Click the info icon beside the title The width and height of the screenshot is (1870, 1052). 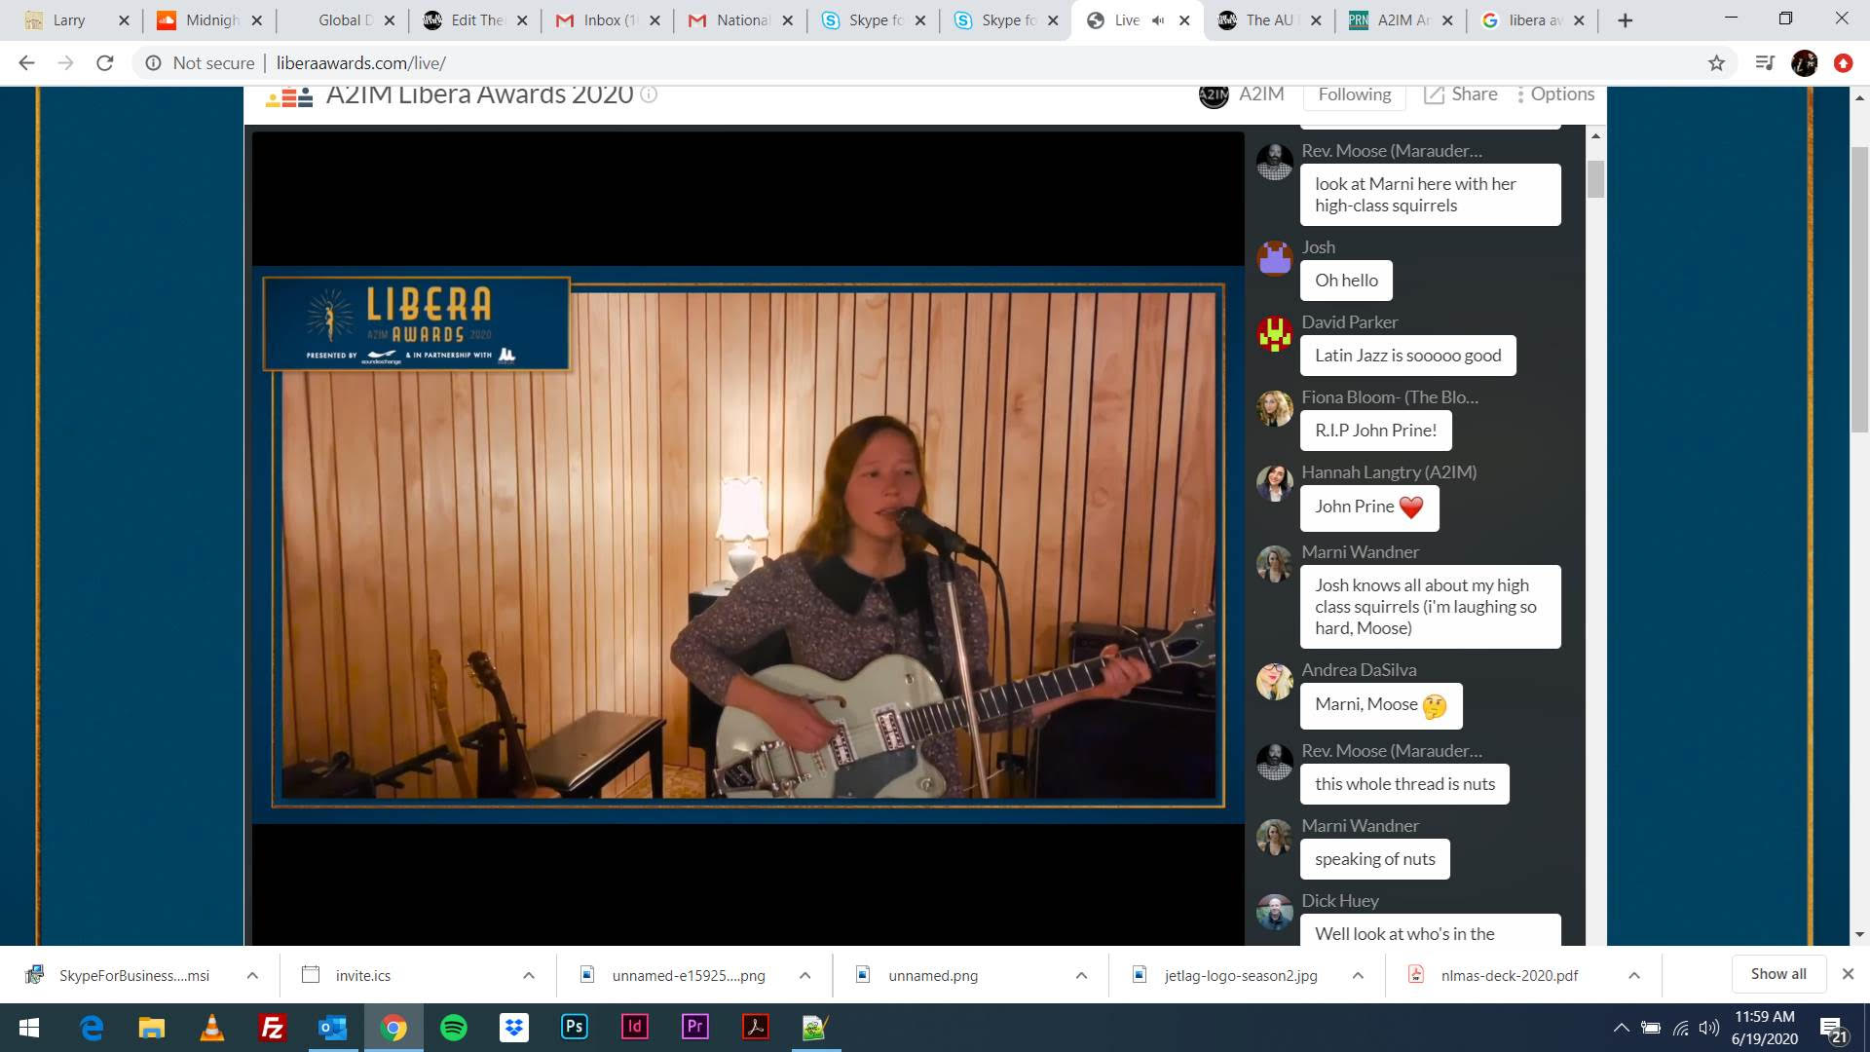click(x=649, y=94)
